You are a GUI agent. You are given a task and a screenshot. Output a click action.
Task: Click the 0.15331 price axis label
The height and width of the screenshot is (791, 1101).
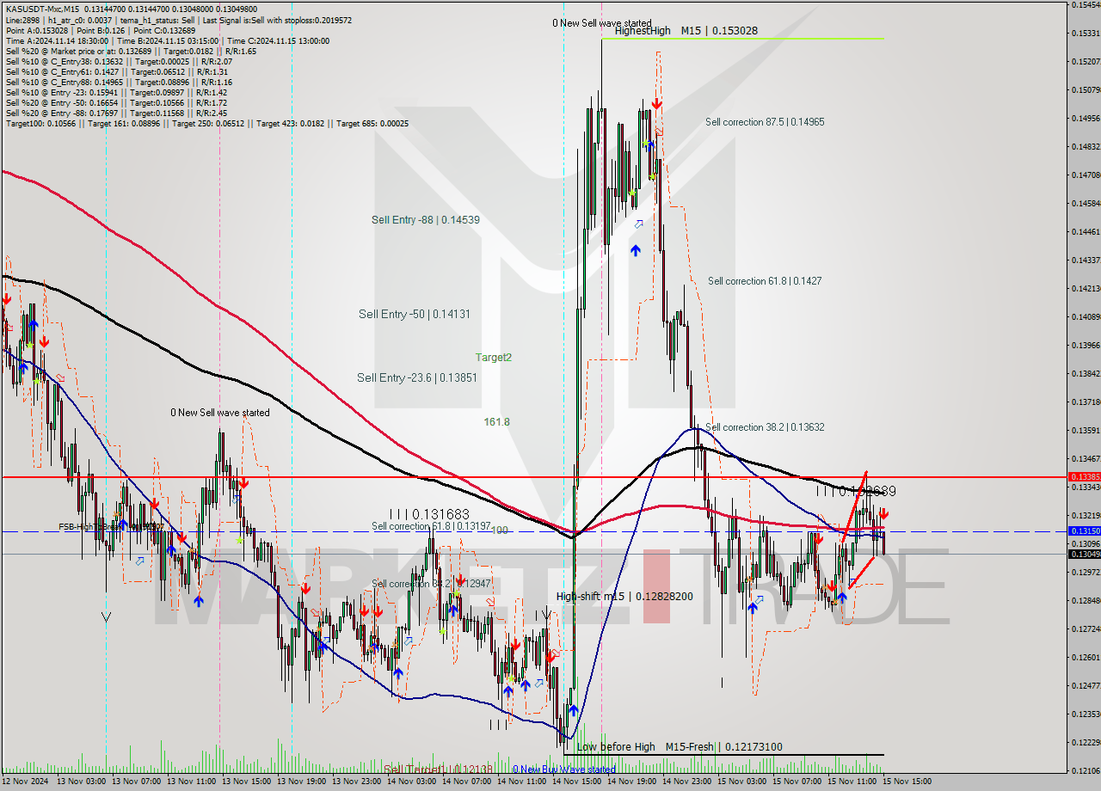click(x=1086, y=34)
